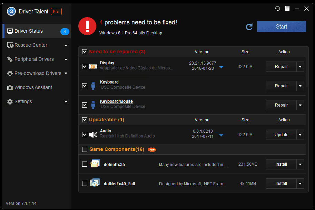The height and width of the screenshot is (210, 315).
Task: Check the Game Components group checkbox
Action: click(85, 150)
